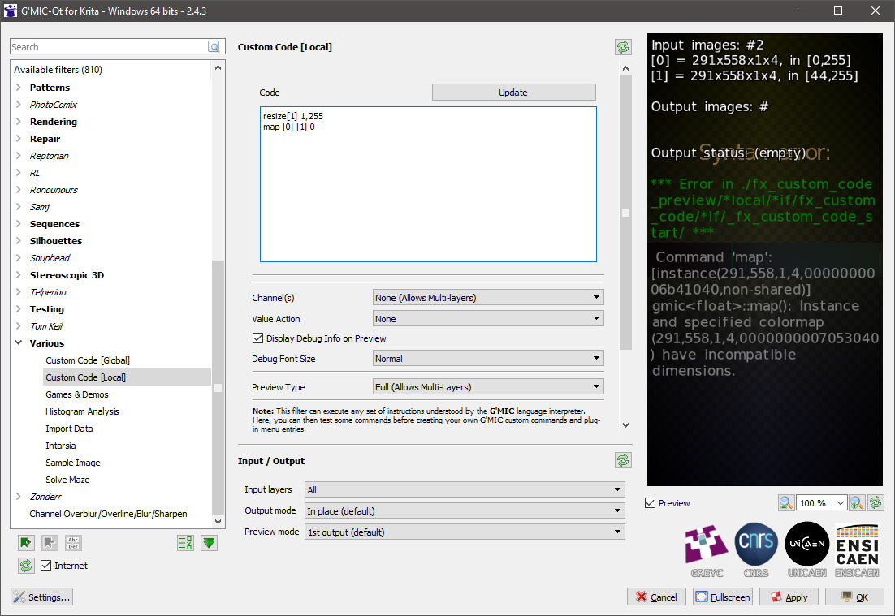Click the Fullscreen button
This screenshot has width=895, height=616.
723,597
